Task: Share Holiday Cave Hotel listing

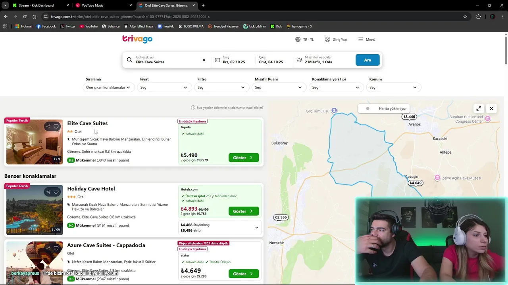Action: (x=48, y=192)
